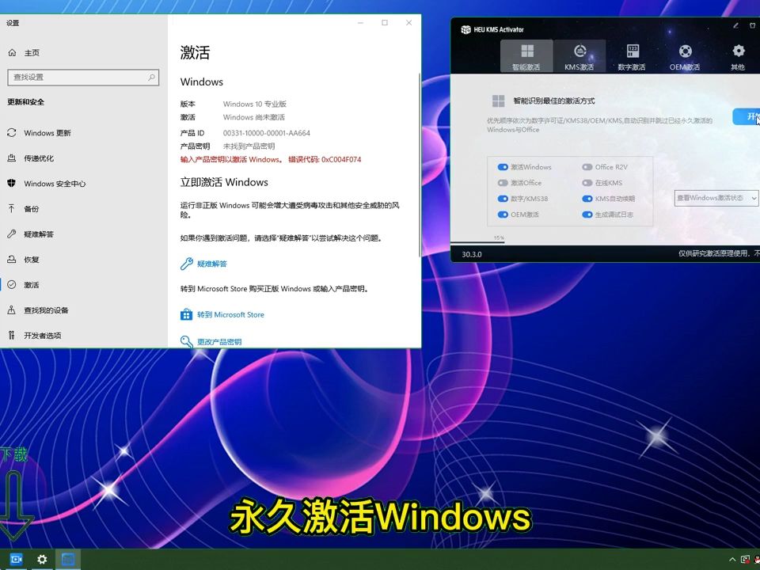Click the Windows 10 专业版 edition text

tap(254, 104)
